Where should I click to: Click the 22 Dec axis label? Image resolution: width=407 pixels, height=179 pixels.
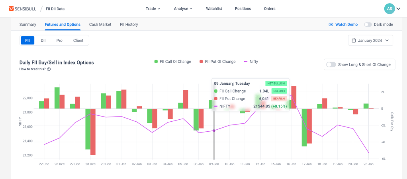coord(44,164)
